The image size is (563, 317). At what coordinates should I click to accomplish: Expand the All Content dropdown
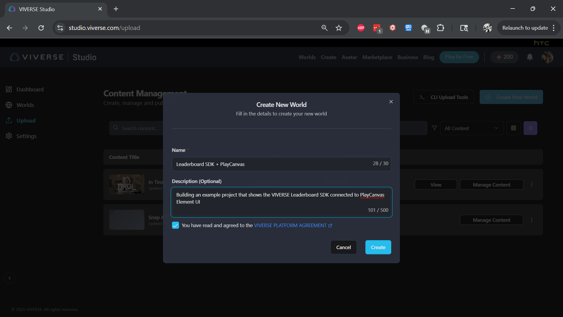coord(471,128)
